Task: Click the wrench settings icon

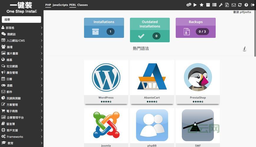Action: 221,5
